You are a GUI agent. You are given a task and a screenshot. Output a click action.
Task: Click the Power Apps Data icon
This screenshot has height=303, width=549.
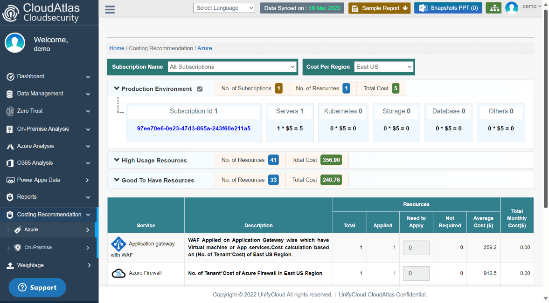[11, 180]
